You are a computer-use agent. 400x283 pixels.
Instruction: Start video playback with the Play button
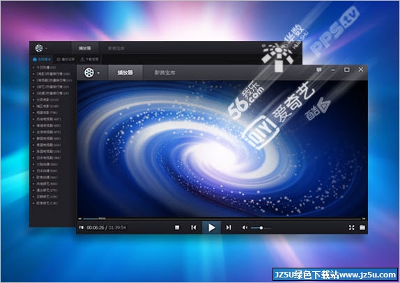point(211,227)
